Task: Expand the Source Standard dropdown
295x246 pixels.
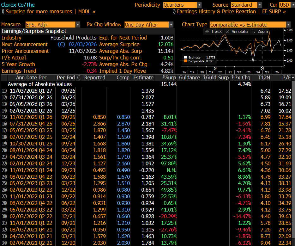Action: 260,5
